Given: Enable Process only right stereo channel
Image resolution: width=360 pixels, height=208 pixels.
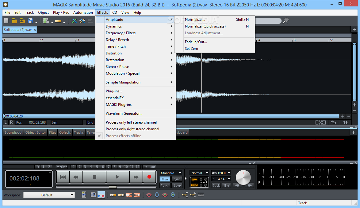Looking at the screenshot, I should pyautogui.click(x=136, y=129).
